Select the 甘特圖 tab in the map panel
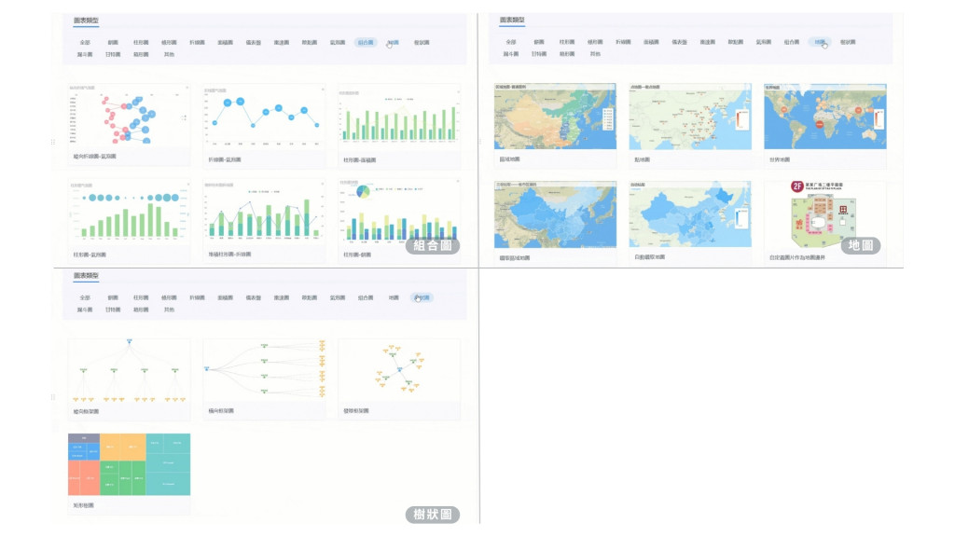Image resolution: width=955 pixels, height=537 pixels. pyautogui.click(x=538, y=53)
